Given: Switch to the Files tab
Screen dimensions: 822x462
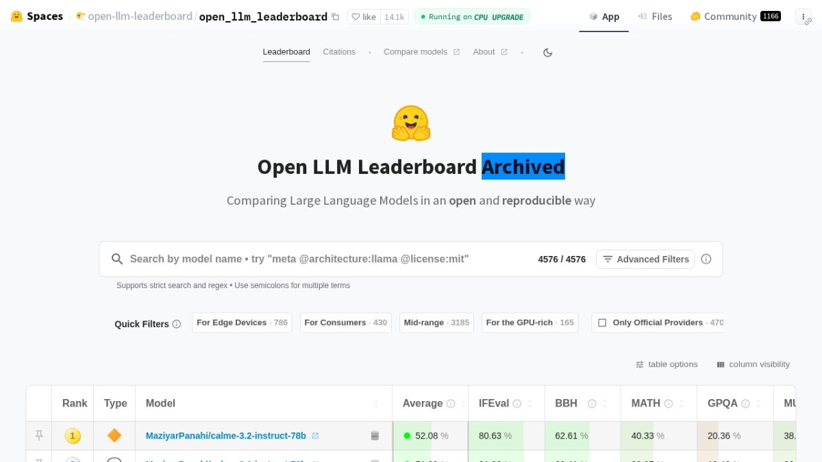Looking at the screenshot, I should pyautogui.click(x=655, y=16).
